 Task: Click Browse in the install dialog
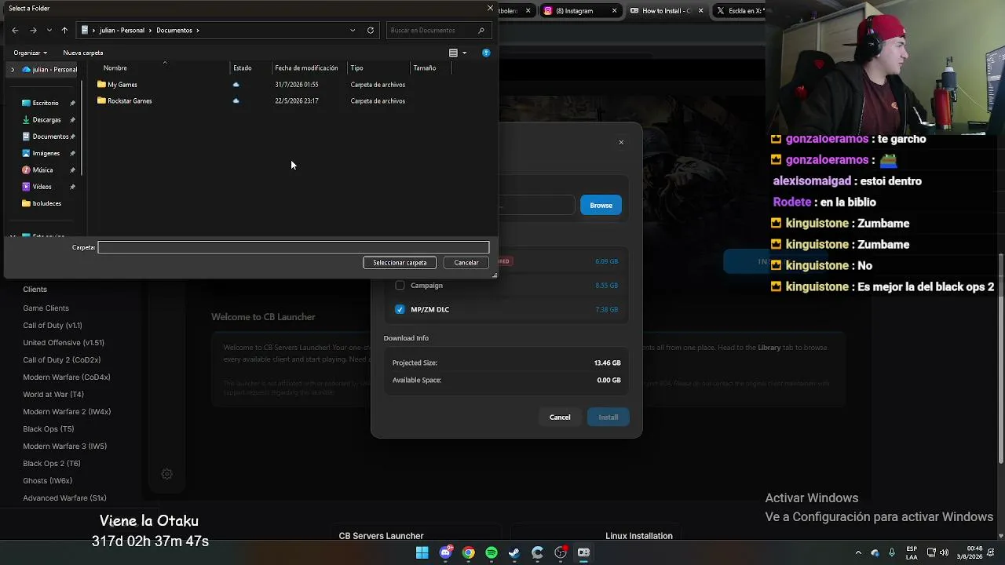pos(601,206)
